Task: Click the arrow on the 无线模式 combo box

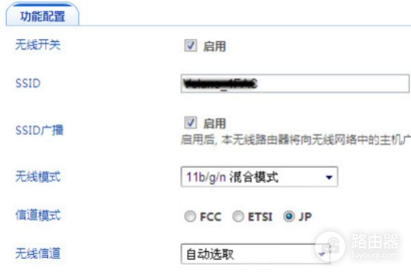Action: click(329, 177)
